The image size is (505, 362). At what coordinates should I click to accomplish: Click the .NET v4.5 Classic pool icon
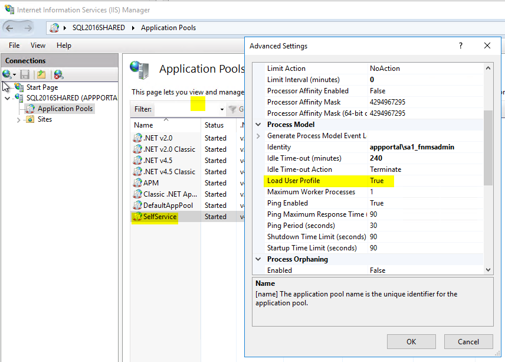(137, 172)
